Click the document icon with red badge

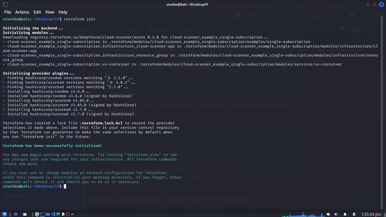pyautogui.click(x=63, y=214)
